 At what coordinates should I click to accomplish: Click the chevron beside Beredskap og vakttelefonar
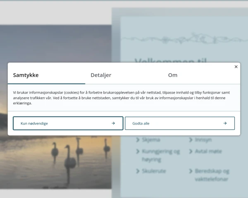(x=191, y=171)
